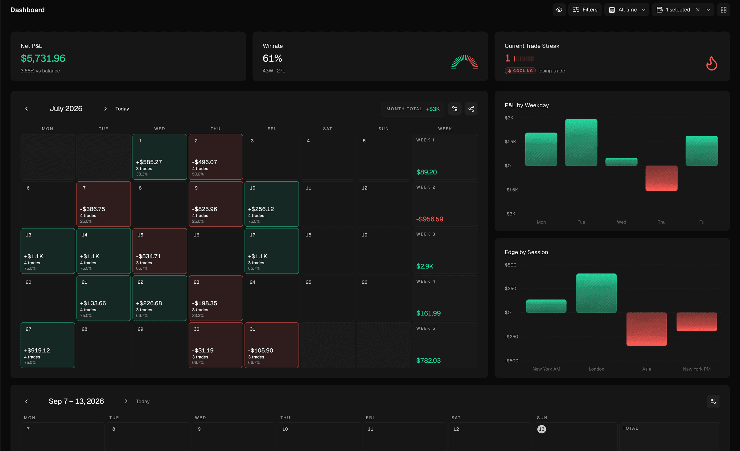Click the Fri bar in P&L by Weekday

pos(701,151)
